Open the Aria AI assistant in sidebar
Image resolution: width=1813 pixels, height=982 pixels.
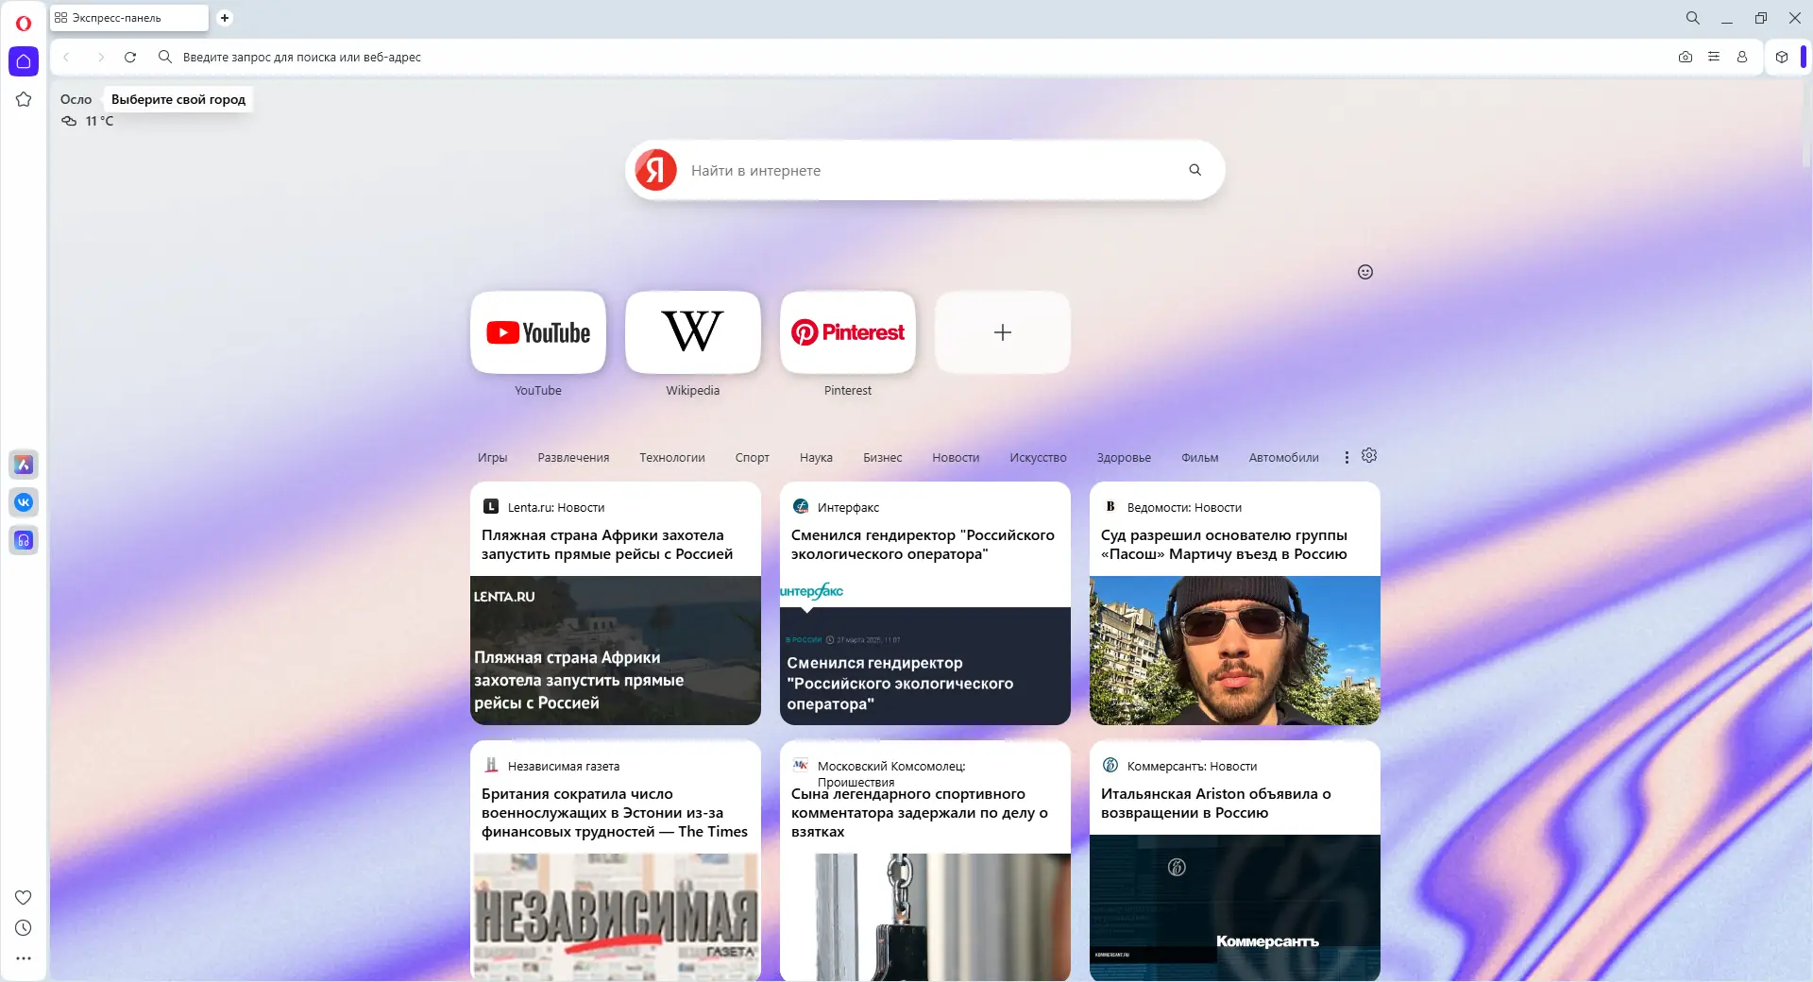pyautogui.click(x=24, y=464)
